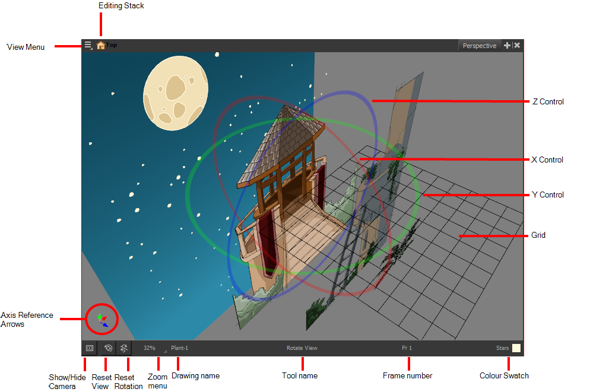Screen dimensions: 590x392
Task: Click the Add View plus icon
Action: 507,45
